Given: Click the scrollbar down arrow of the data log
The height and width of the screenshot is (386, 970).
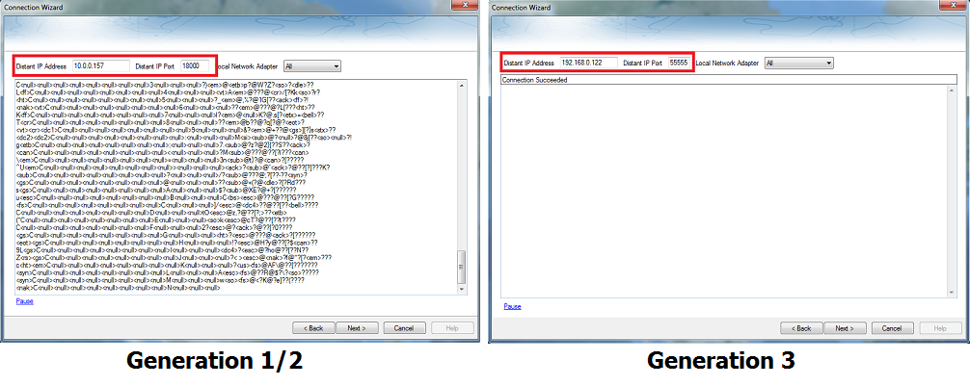Looking at the screenshot, I should (x=461, y=291).
